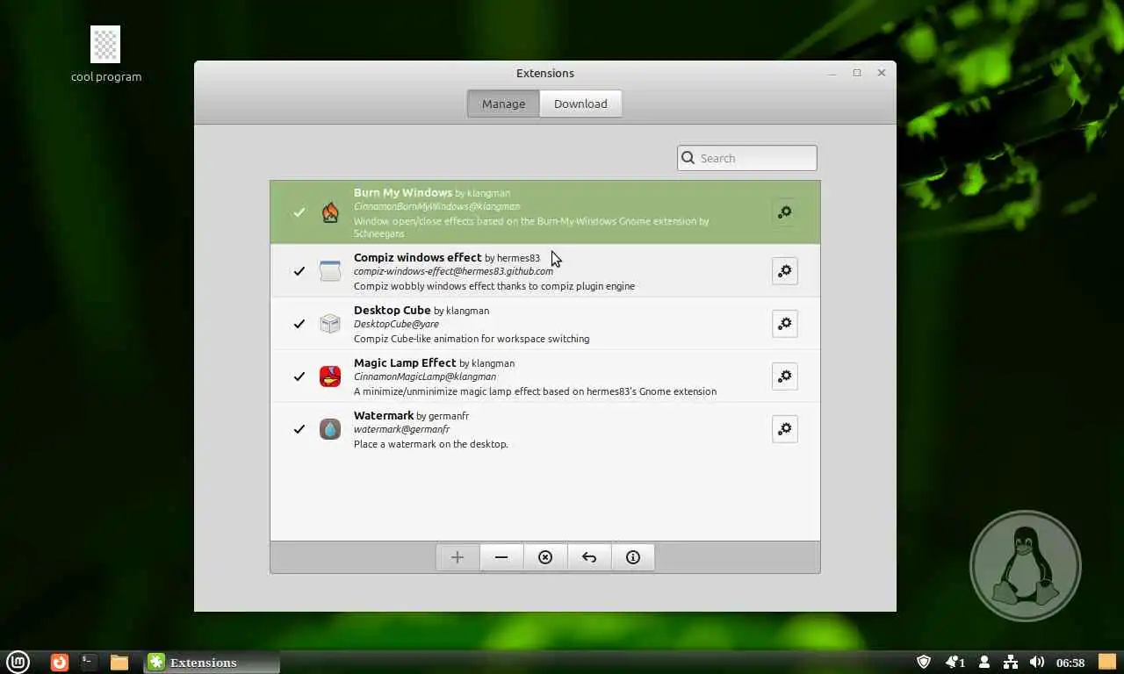1124x674 pixels.
Task: Click description Compiz Cube-like animation for workspace switching
Action: (472, 339)
